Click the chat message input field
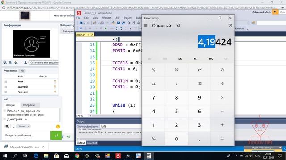Viewport: 286px width, 160px height. (27, 135)
